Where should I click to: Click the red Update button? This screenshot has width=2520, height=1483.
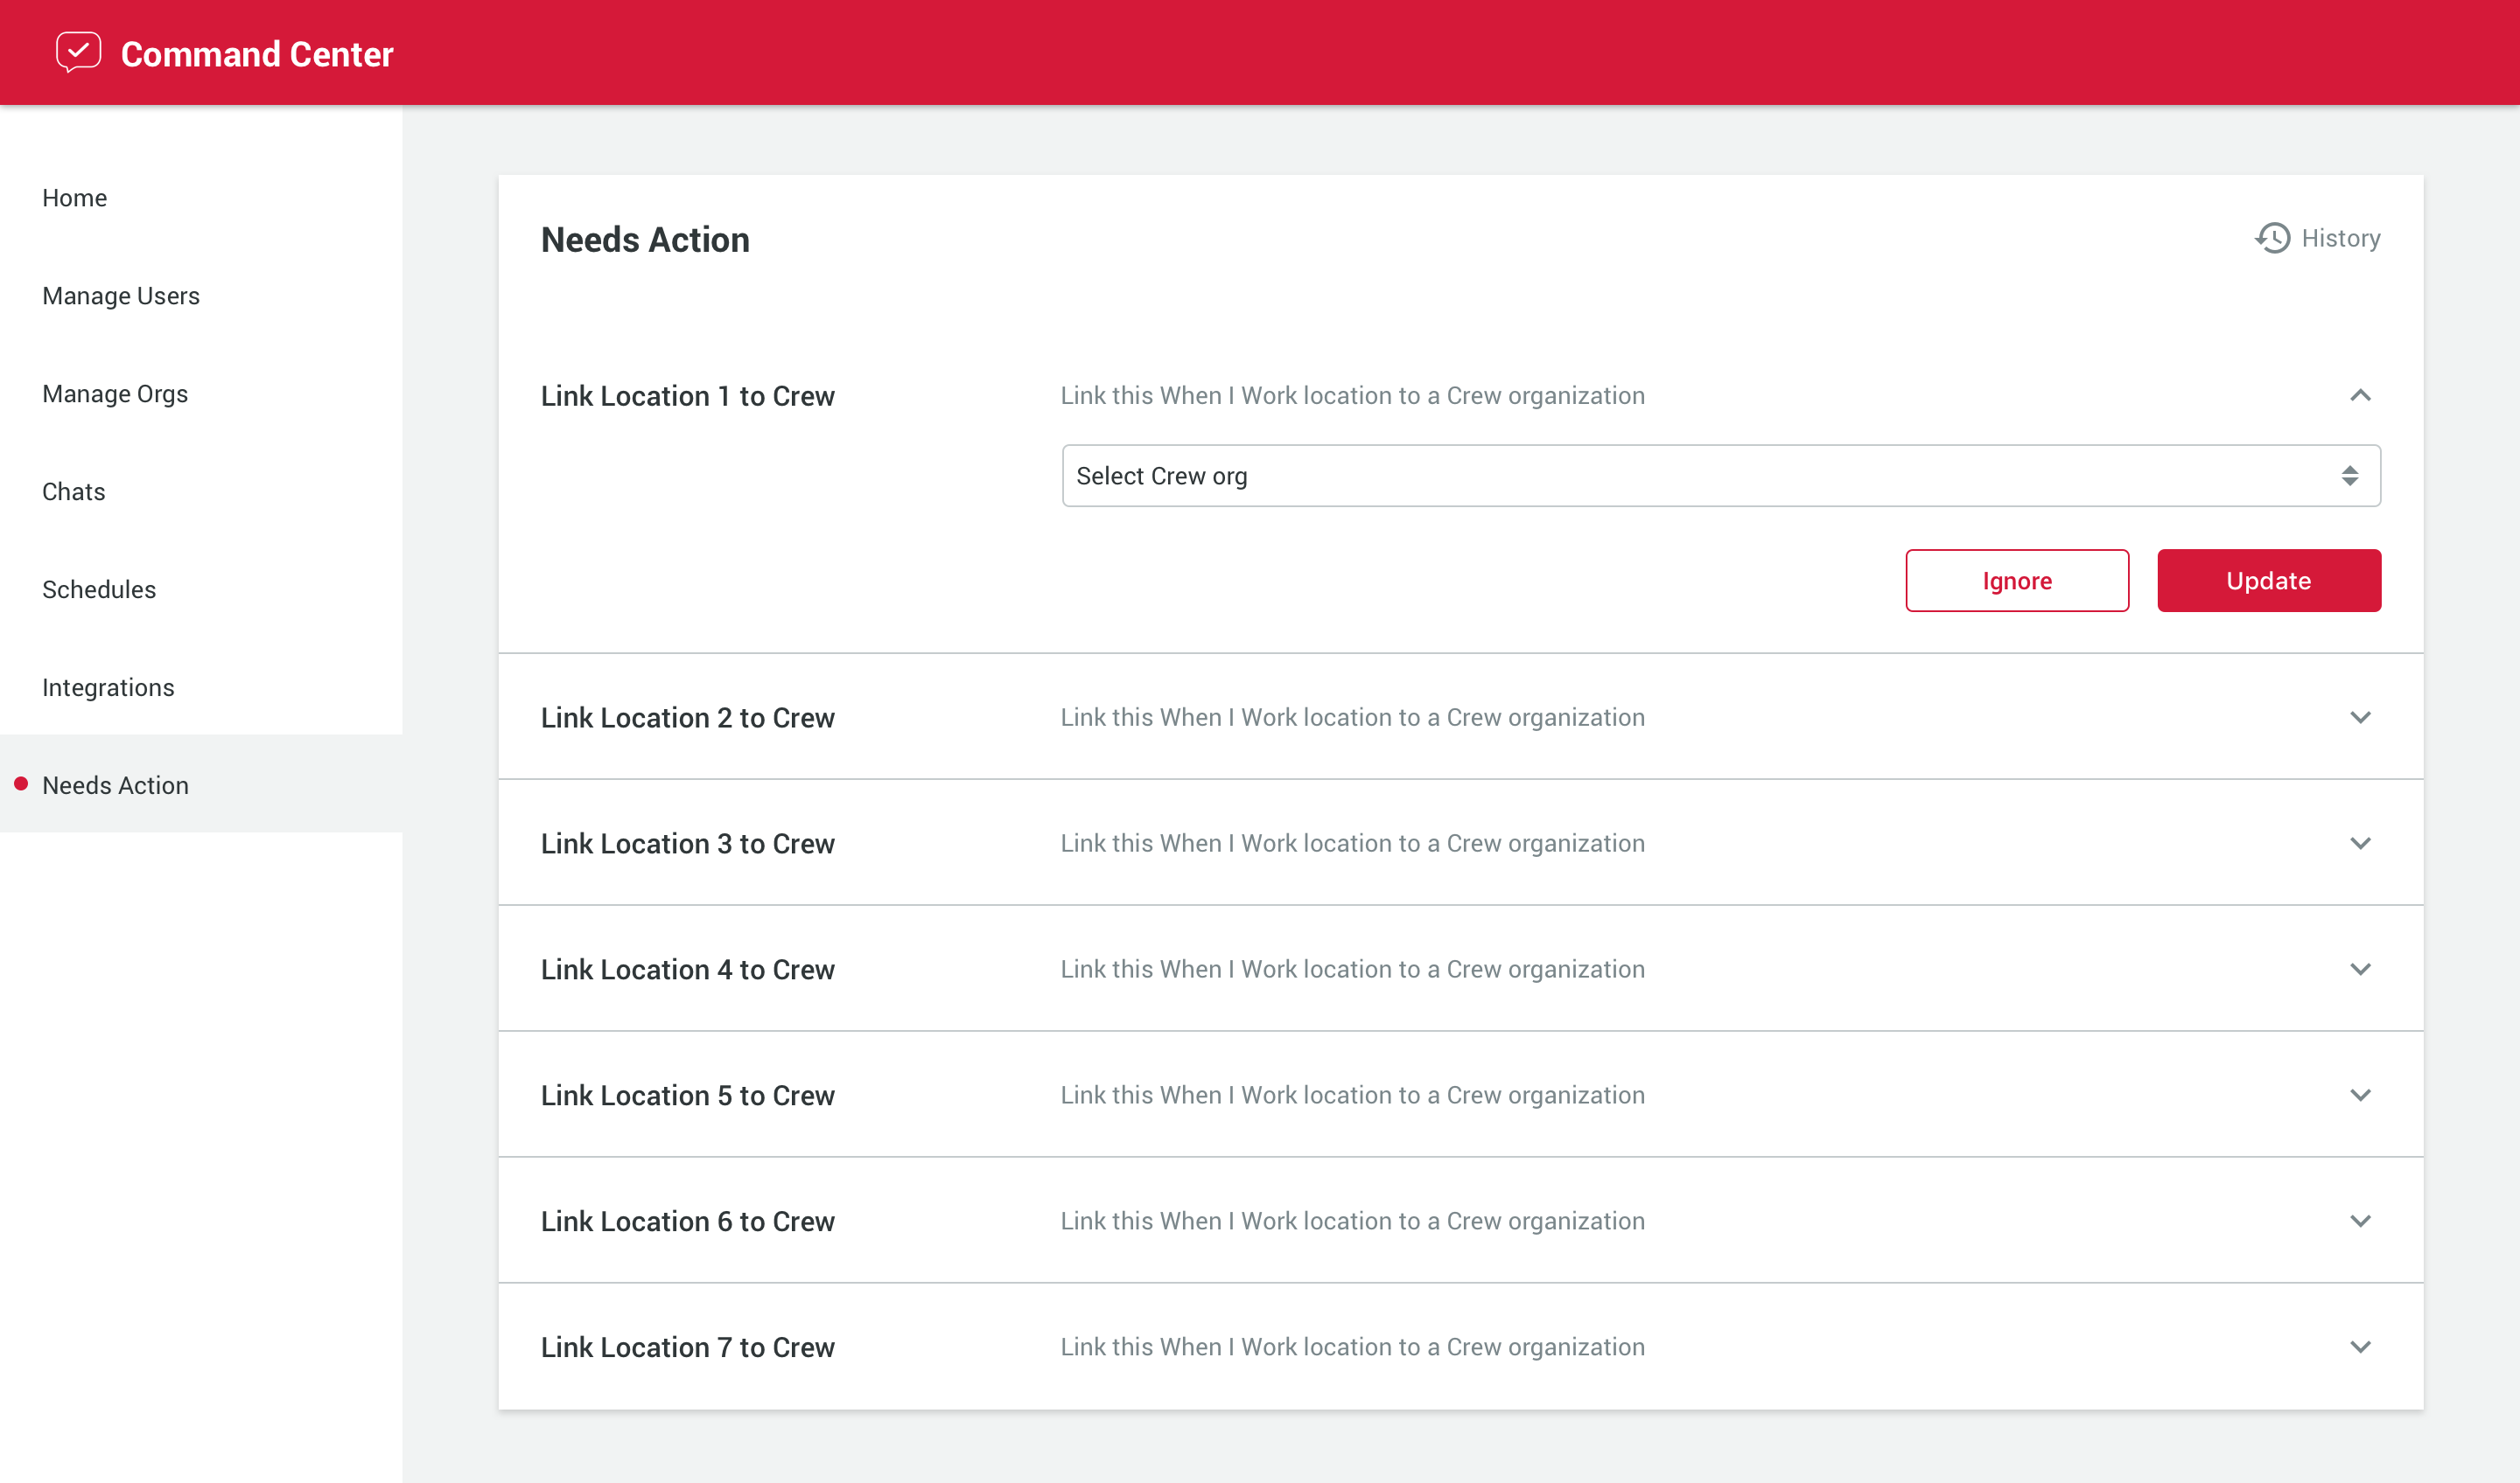tap(2269, 581)
